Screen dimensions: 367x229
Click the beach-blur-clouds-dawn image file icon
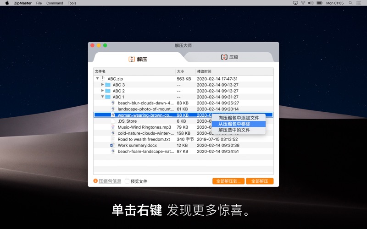(113, 103)
